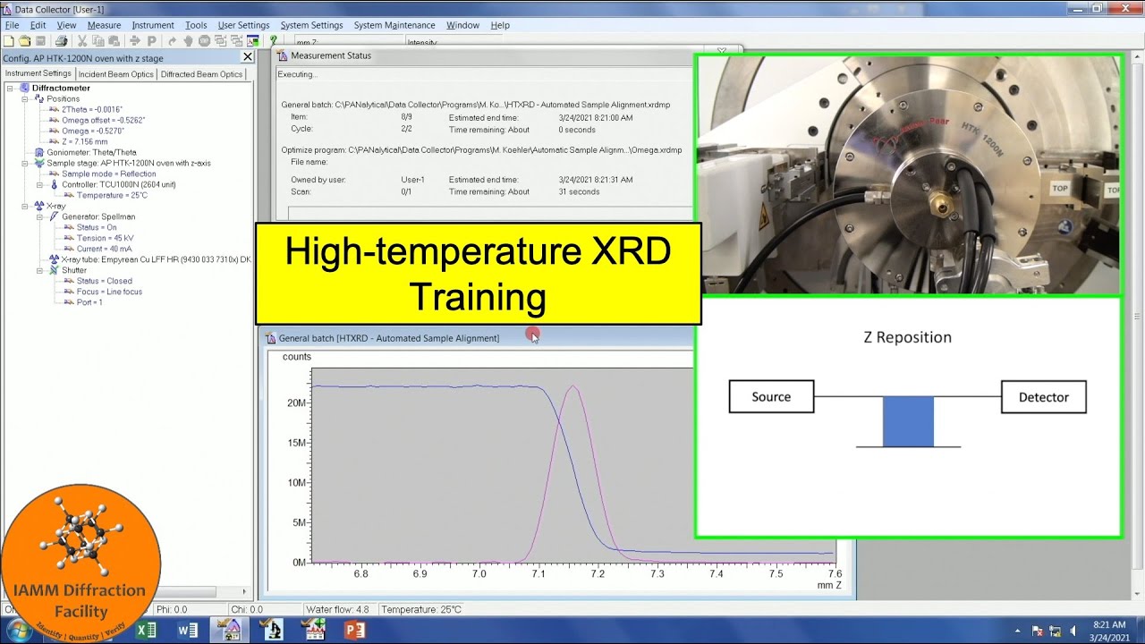
Task: Click the Diffractometer root icon
Action: pos(24,88)
